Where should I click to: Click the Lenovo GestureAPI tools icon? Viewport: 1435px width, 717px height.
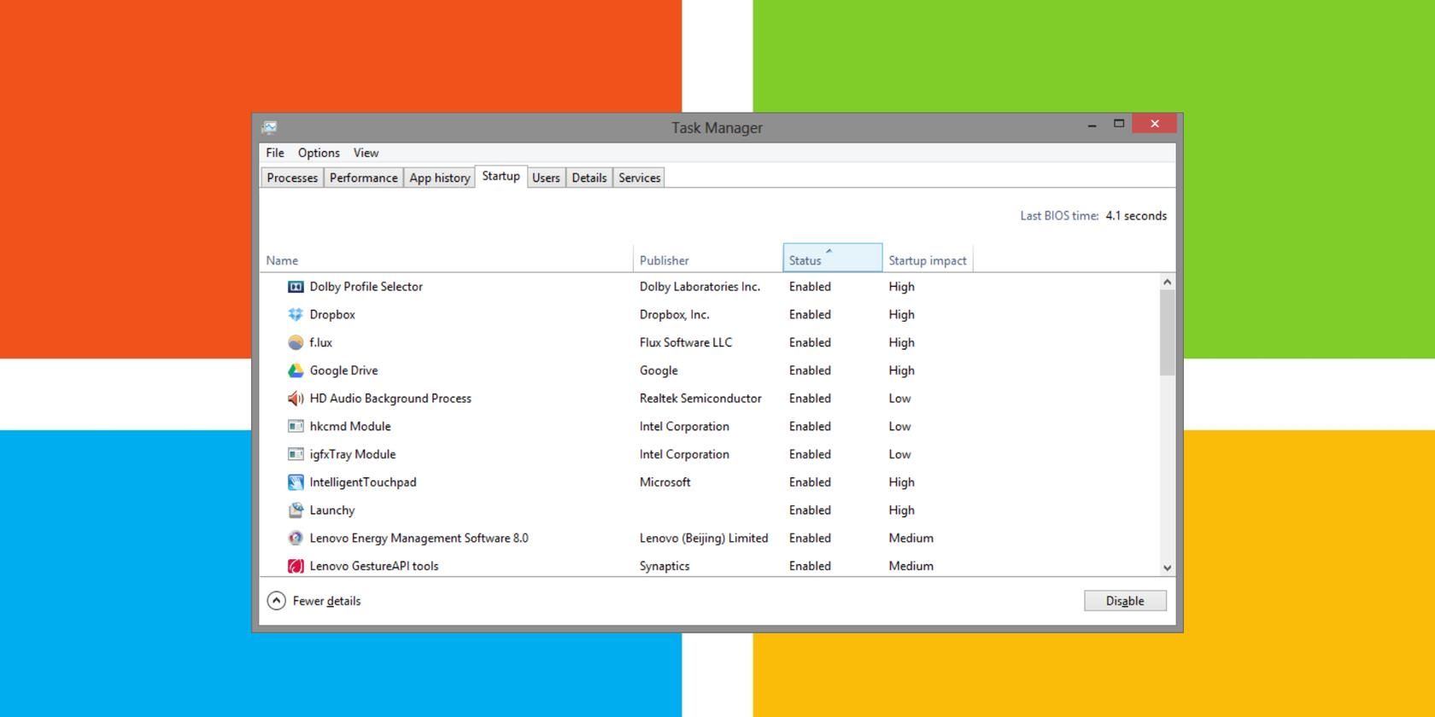pyautogui.click(x=296, y=566)
